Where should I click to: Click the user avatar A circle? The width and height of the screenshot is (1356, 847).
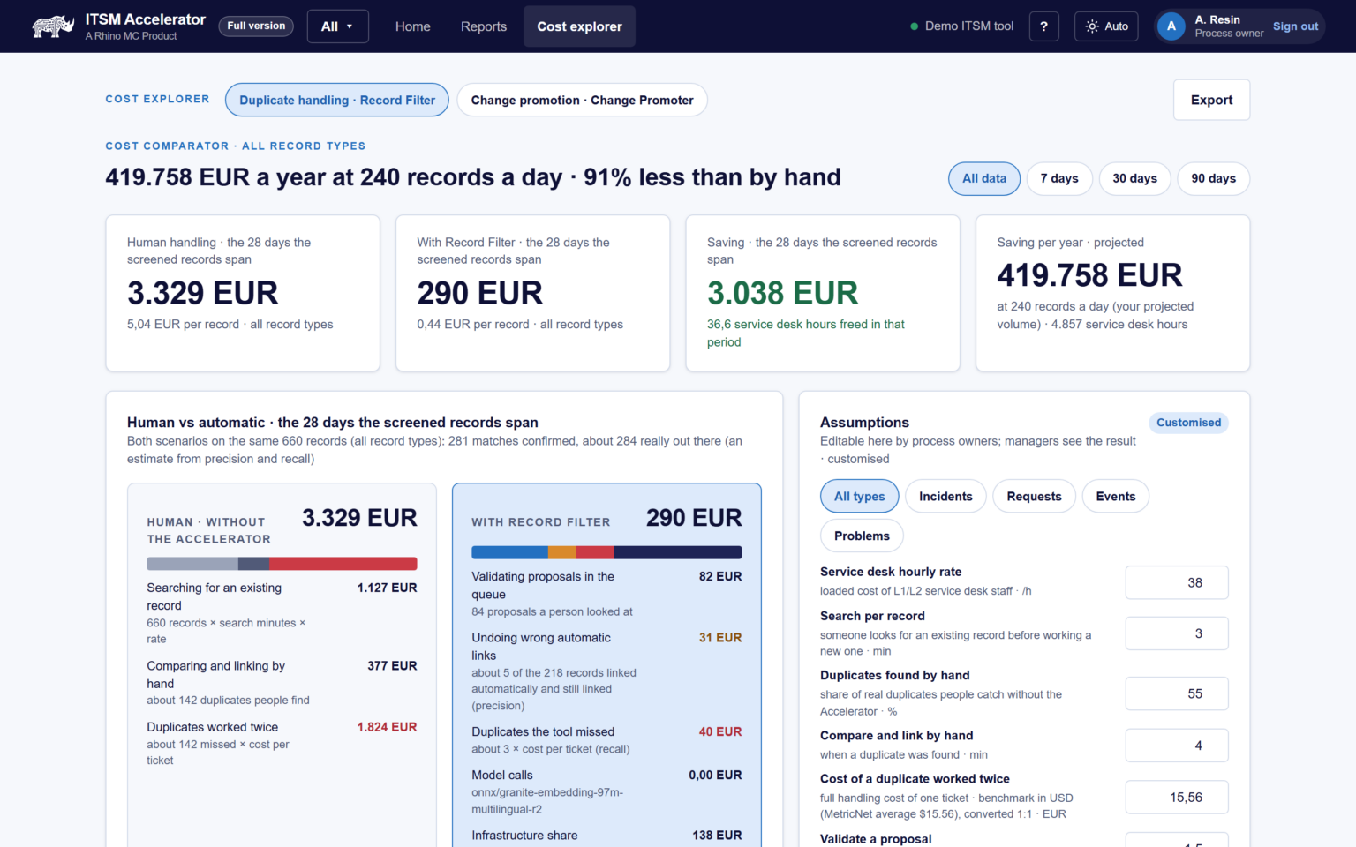pos(1171,26)
